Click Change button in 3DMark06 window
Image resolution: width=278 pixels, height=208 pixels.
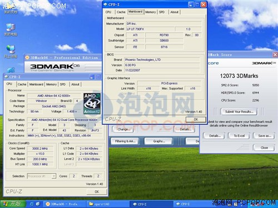[123, 129]
